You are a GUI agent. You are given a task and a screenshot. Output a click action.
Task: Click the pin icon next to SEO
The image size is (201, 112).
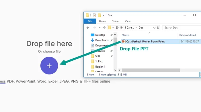coord(111,56)
